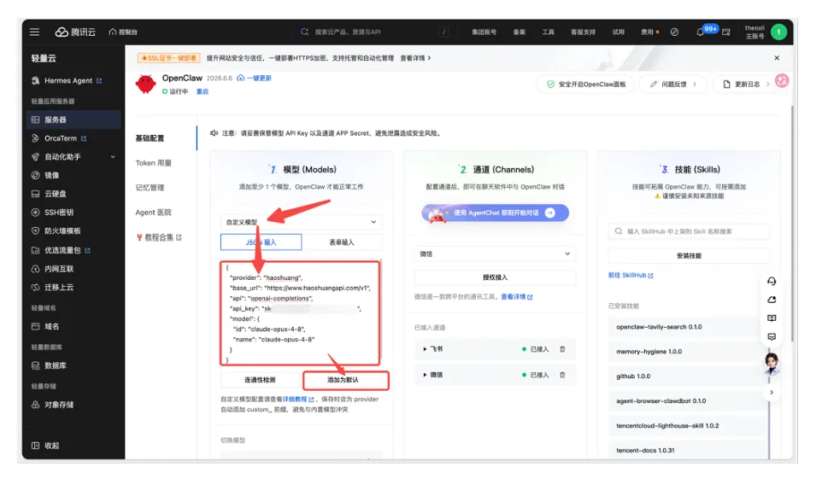Click the open book documentation icon

pos(772,318)
